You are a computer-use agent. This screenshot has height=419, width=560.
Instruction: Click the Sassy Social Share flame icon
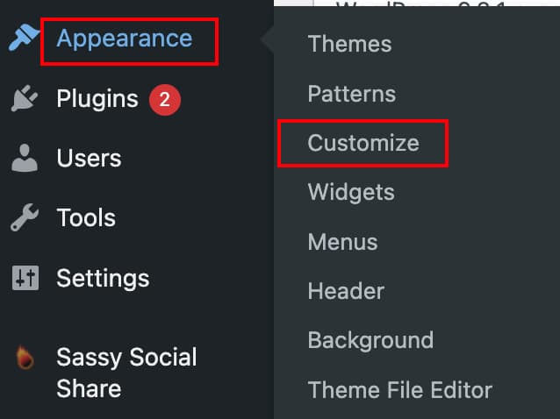(25, 358)
